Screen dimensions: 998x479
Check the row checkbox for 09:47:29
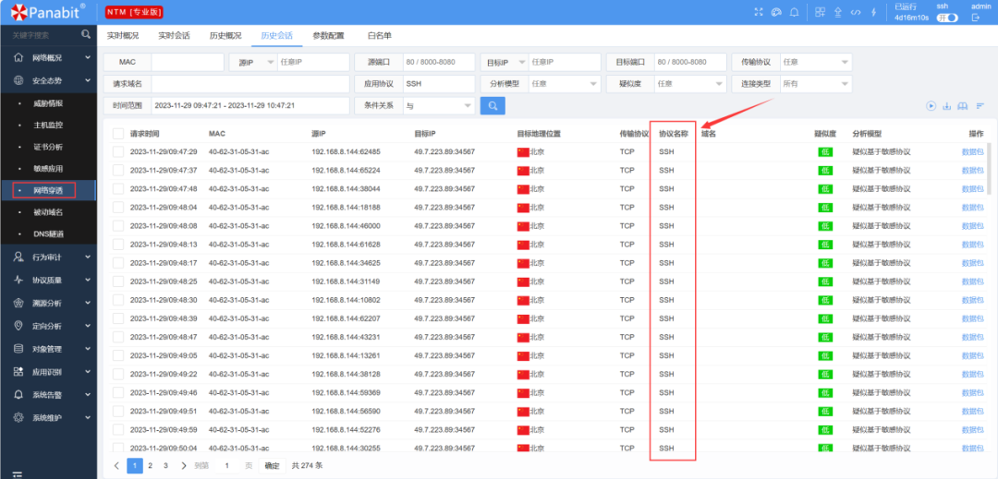(x=117, y=152)
